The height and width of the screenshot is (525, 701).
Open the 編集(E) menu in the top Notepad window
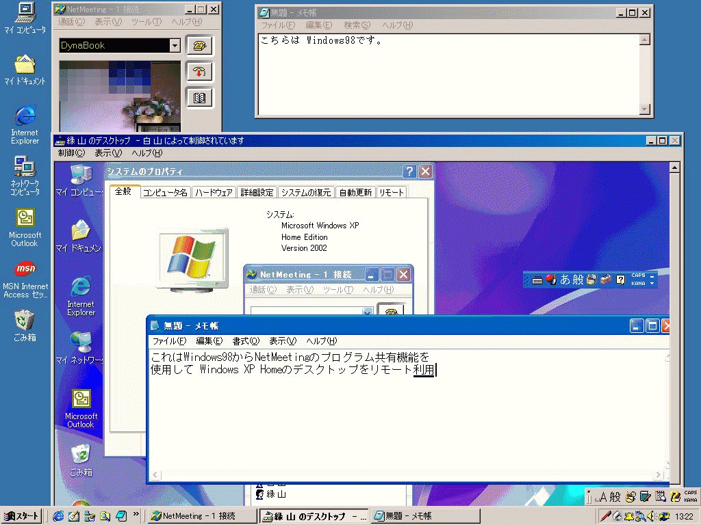319,25
